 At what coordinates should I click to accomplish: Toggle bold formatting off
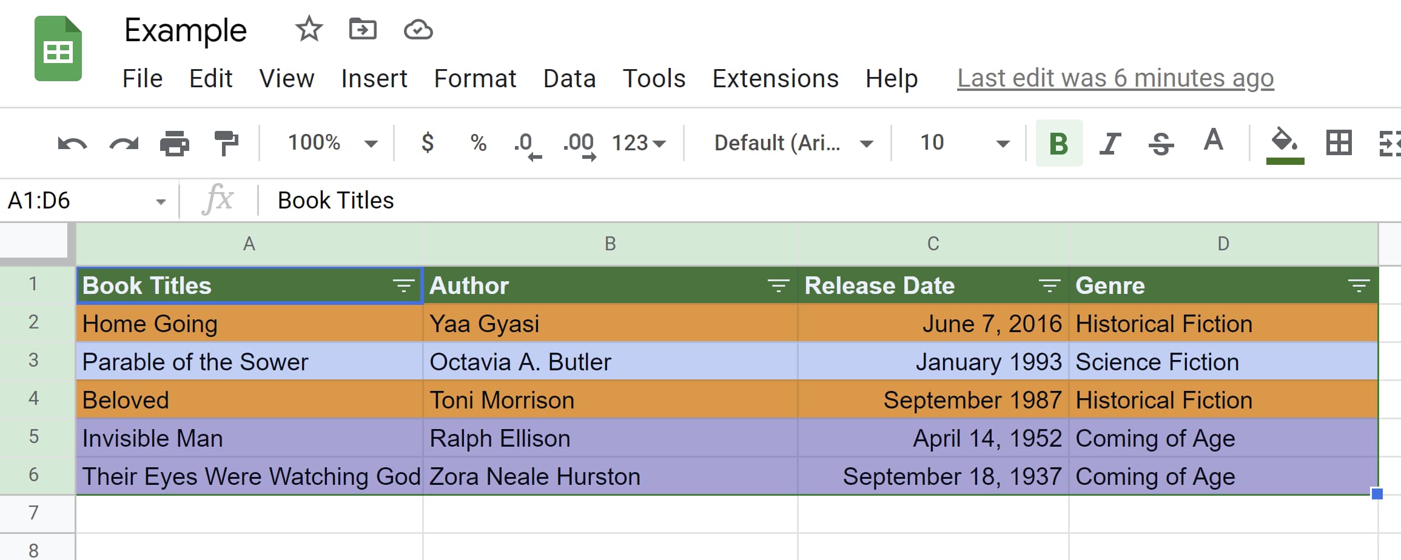1058,144
